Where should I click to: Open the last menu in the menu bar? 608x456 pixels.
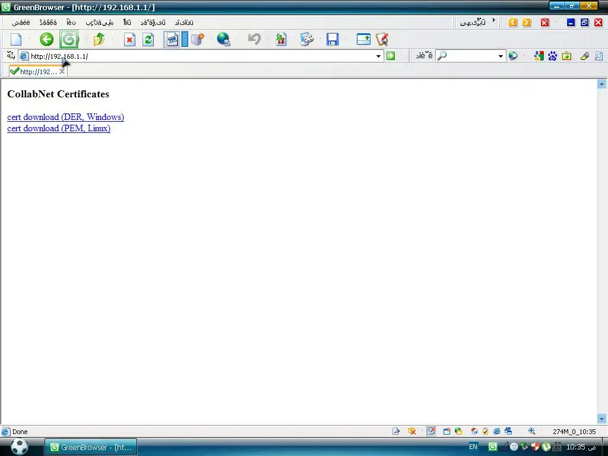point(184,23)
